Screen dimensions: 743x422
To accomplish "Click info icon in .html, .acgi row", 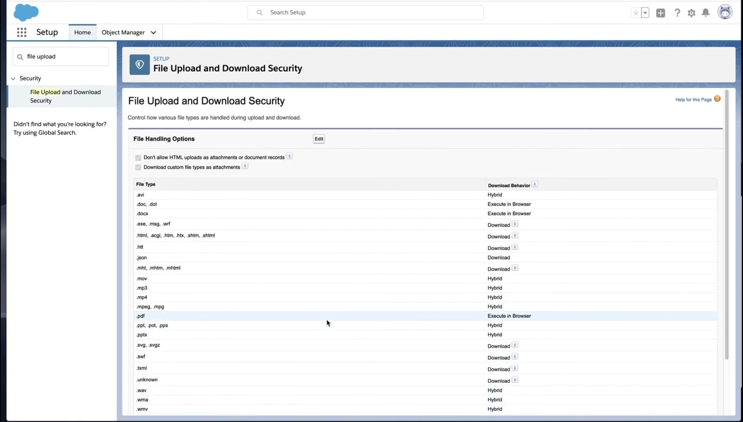I will [x=515, y=235].
